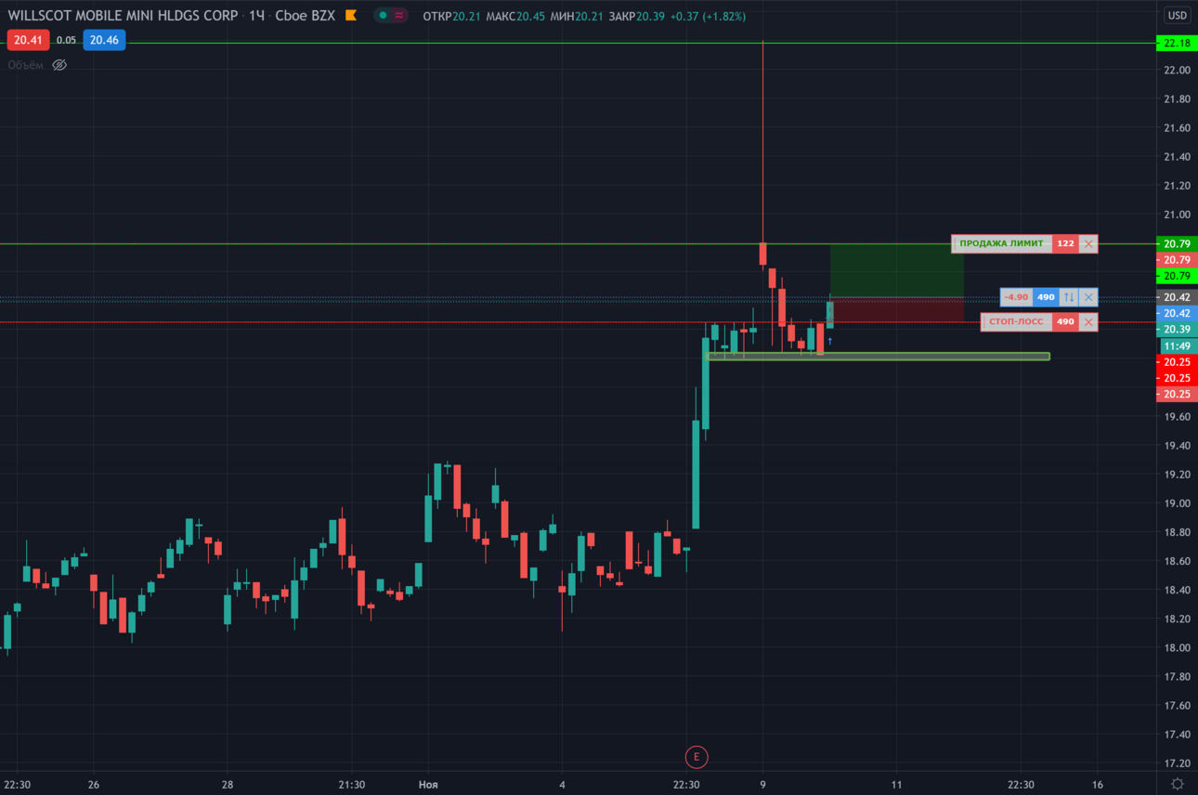Click the +0.37 (+1.82%) change value
1198x795 pixels.
point(708,17)
